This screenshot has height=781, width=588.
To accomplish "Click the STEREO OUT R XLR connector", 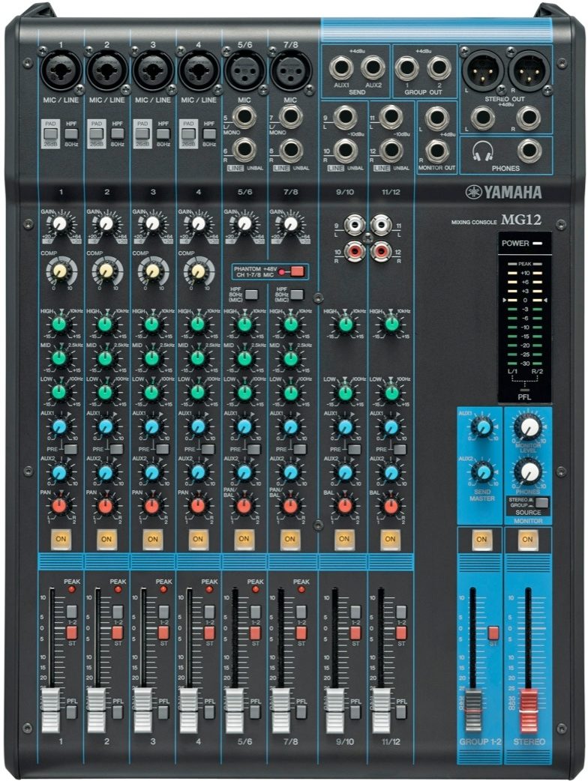I will [529, 70].
